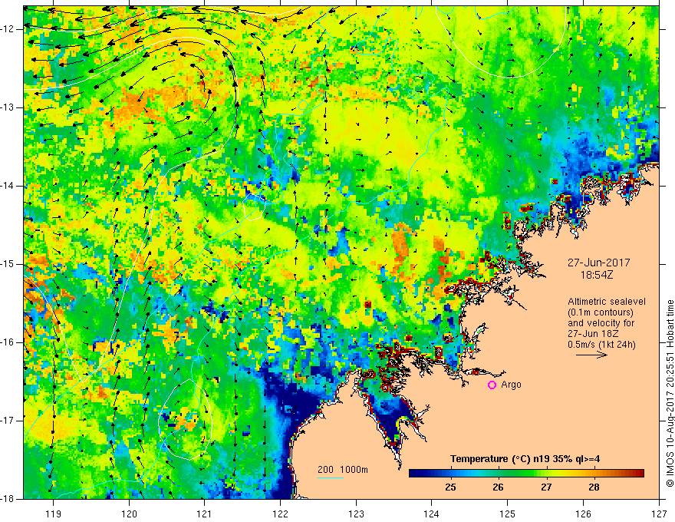The image size is (675, 522).
Task: Click the longitude axis label '119'
Action: [x=54, y=514]
